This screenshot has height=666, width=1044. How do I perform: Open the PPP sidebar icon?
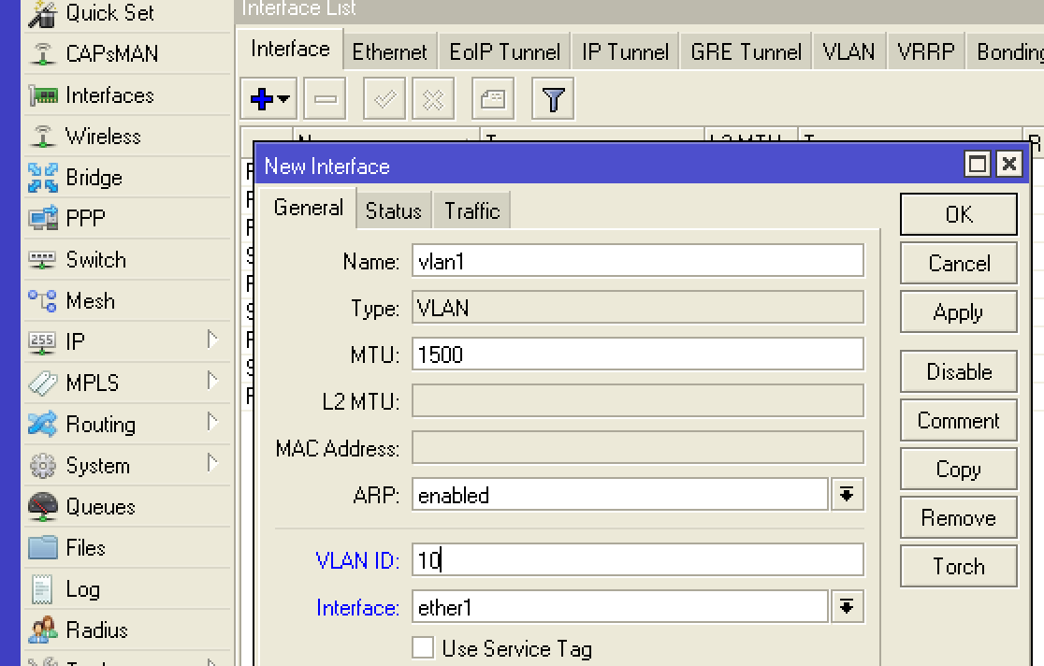[x=43, y=219]
